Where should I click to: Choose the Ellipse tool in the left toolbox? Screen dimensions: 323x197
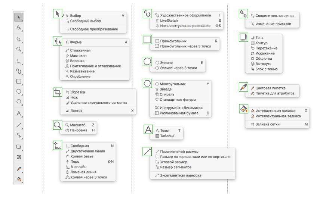pos(18,91)
